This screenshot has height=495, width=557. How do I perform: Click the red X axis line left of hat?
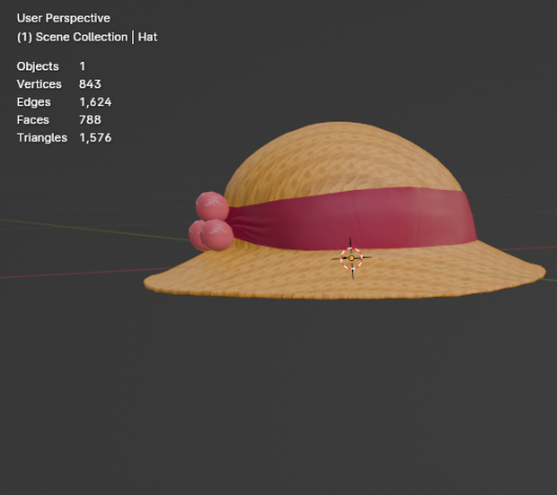[x=85, y=273]
